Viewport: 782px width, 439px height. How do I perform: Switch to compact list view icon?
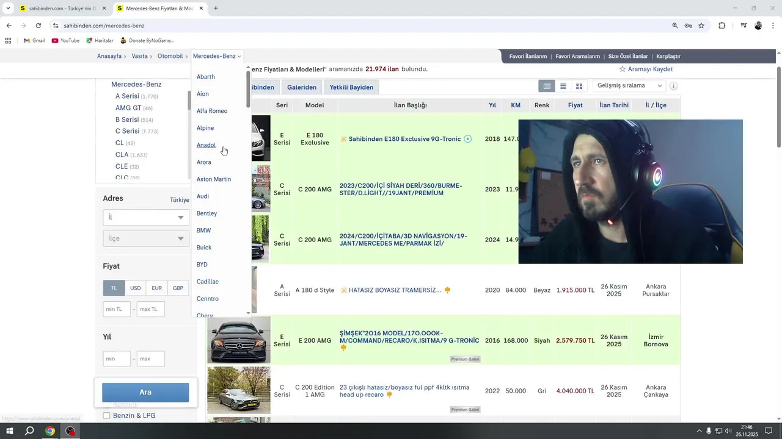coord(563,87)
